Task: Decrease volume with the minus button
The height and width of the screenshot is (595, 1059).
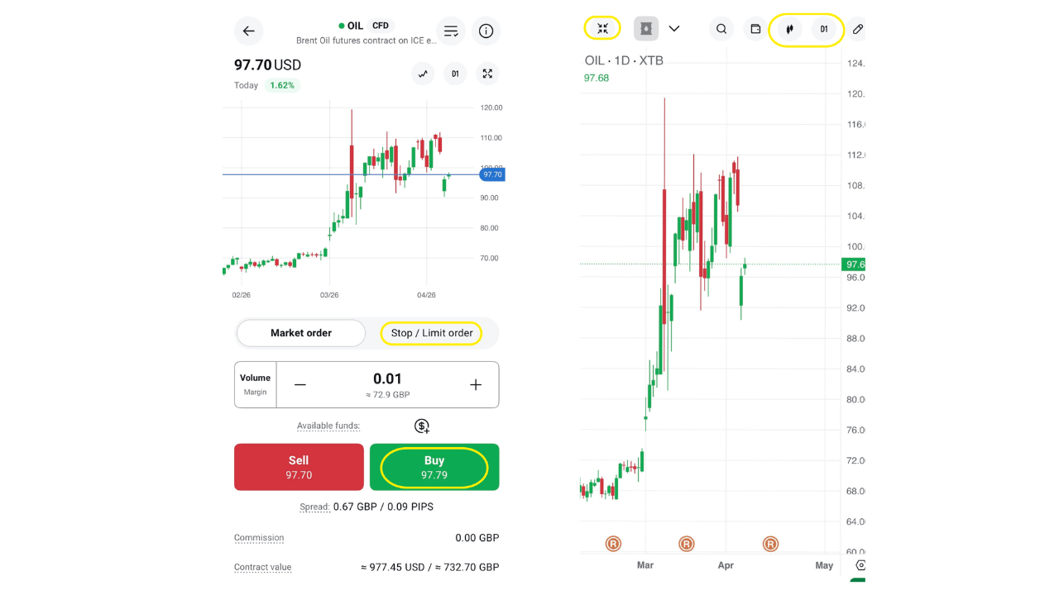Action: [300, 385]
